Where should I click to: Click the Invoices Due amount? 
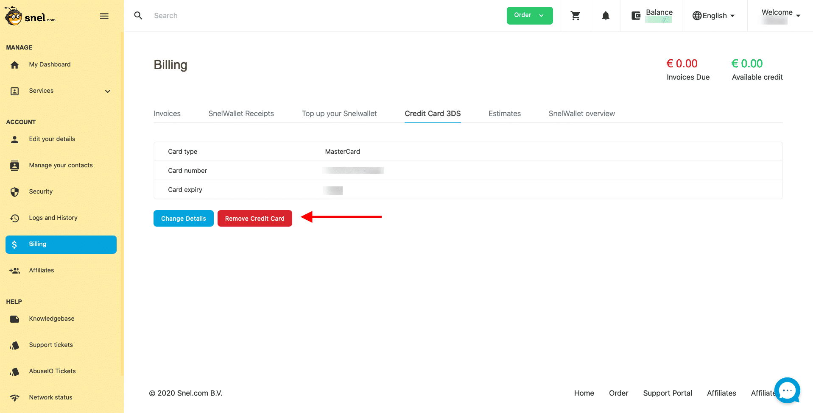point(682,64)
